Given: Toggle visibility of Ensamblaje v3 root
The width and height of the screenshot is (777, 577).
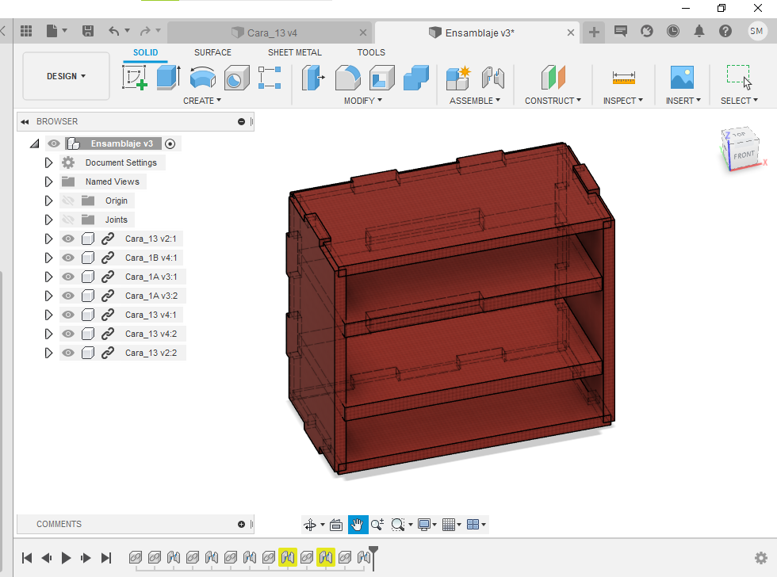Looking at the screenshot, I should click(x=54, y=143).
